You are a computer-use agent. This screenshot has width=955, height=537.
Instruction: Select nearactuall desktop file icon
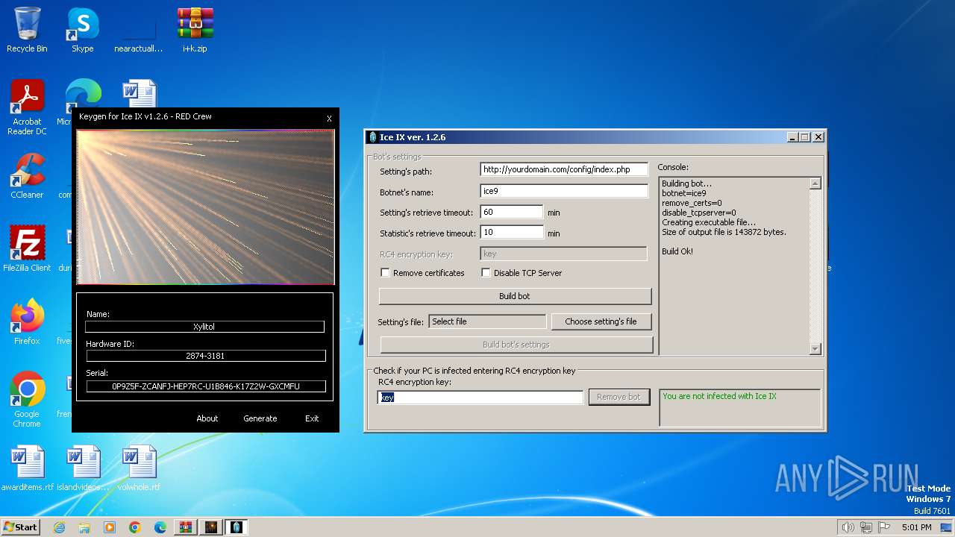point(139,30)
